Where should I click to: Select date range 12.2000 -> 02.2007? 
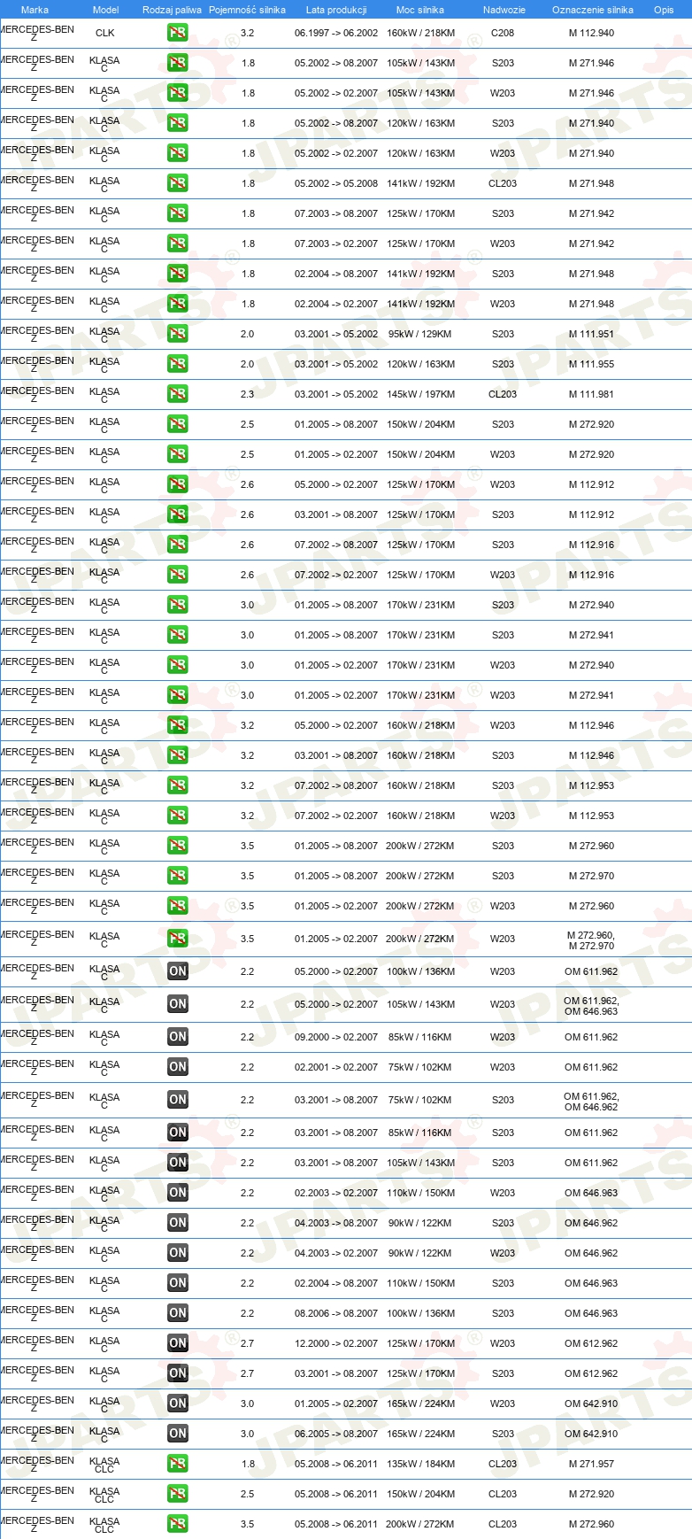pyautogui.click(x=336, y=1343)
